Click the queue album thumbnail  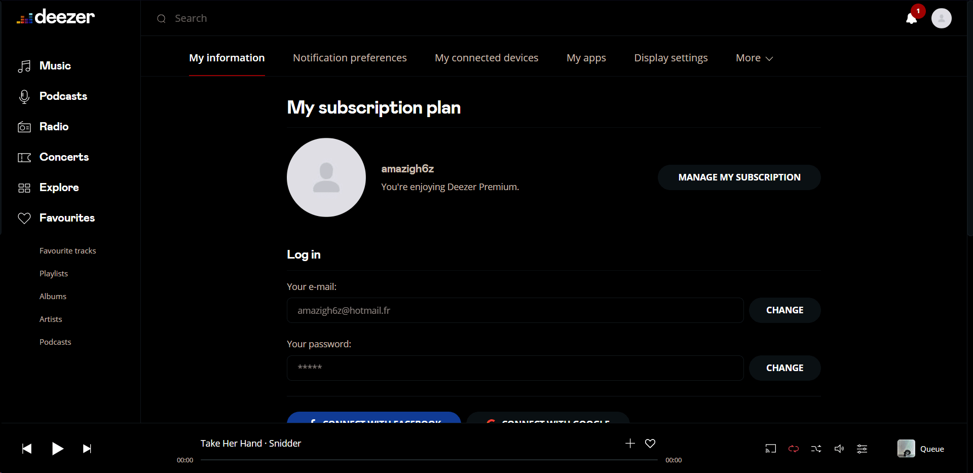(x=906, y=449)
